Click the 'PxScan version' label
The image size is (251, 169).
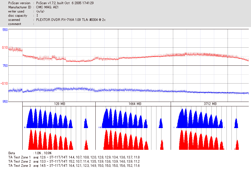pos(19,3)
